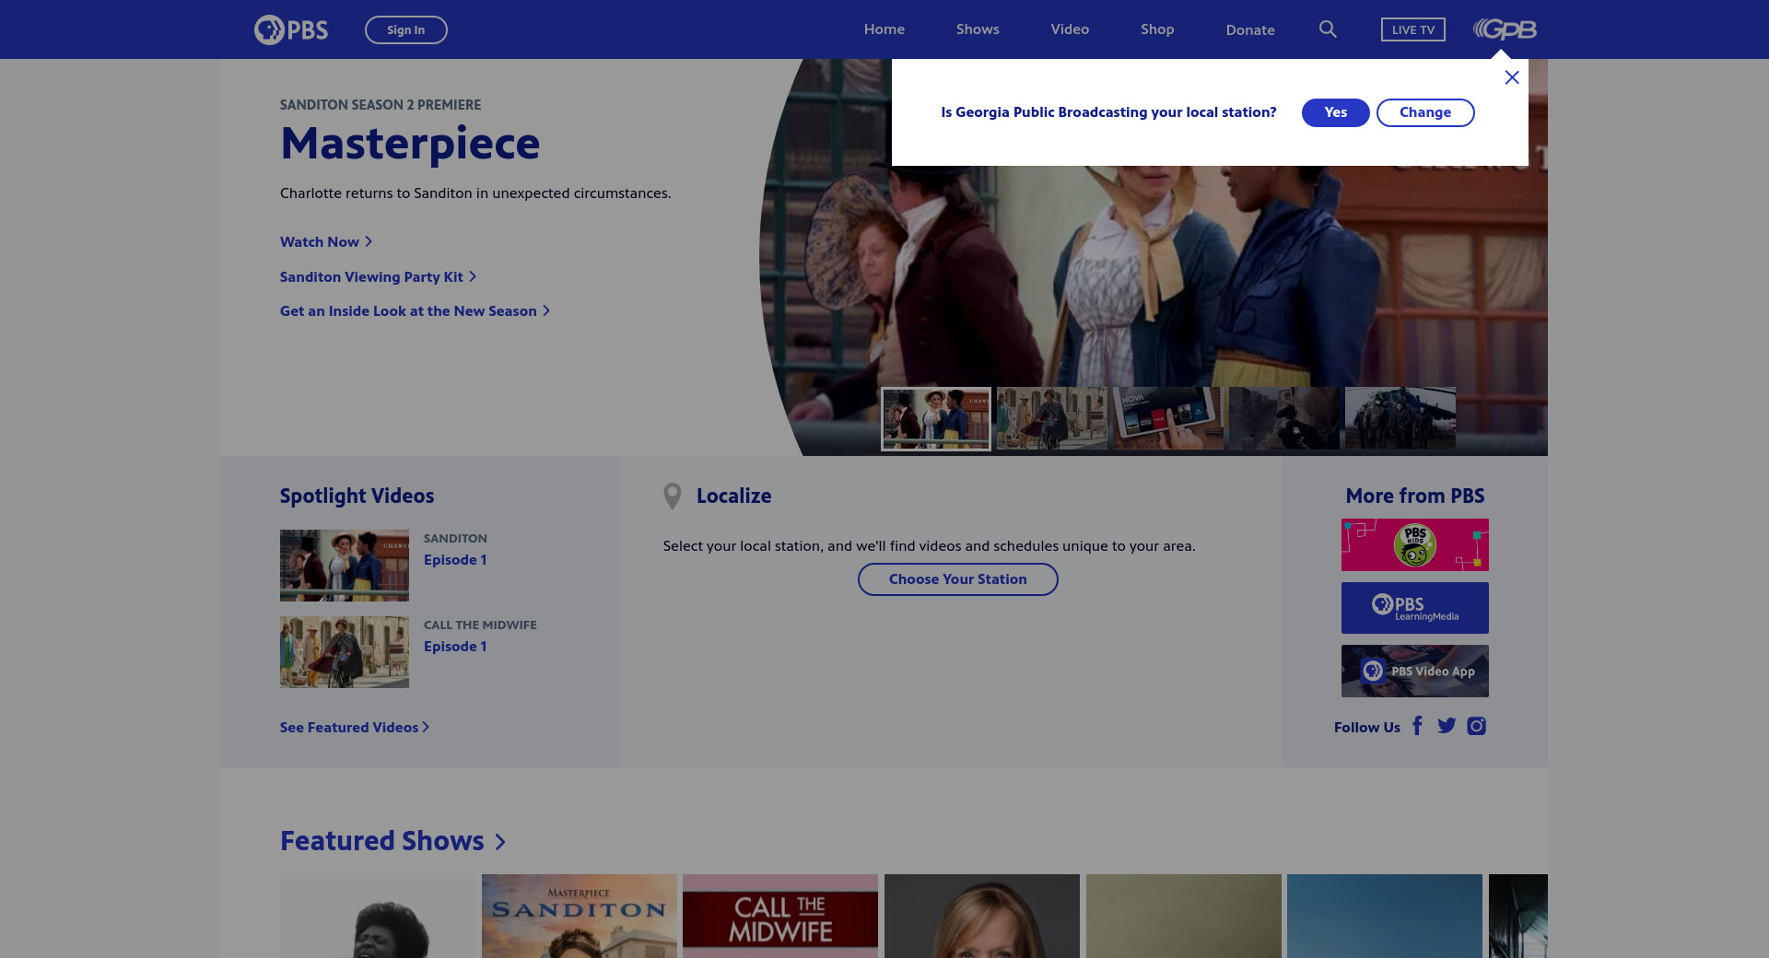Select the second carousel thumbnail with cyclist

pos(1052,418)
